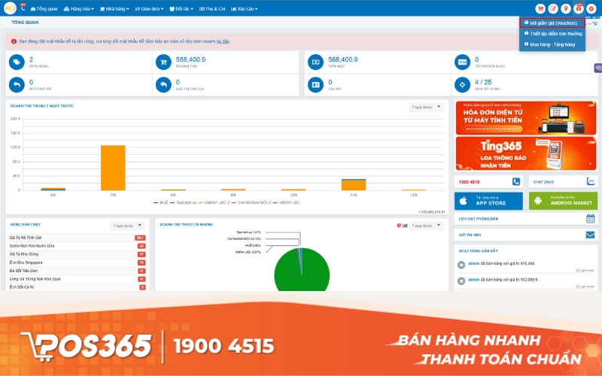Screen dimensions: 602x376
Task: Switch branch revenue to bar chart view
Action: (405, 225)
